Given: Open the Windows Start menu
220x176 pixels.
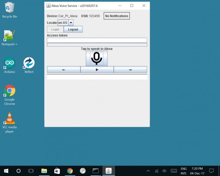Looking at the screenshot, I should pos(6,171).
